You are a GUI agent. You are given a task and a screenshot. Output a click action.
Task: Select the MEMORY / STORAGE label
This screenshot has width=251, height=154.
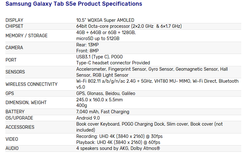coord(26,36)
